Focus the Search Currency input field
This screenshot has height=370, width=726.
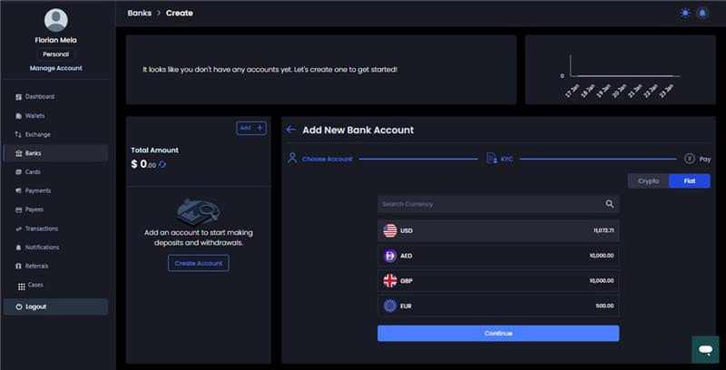[490, 204]
